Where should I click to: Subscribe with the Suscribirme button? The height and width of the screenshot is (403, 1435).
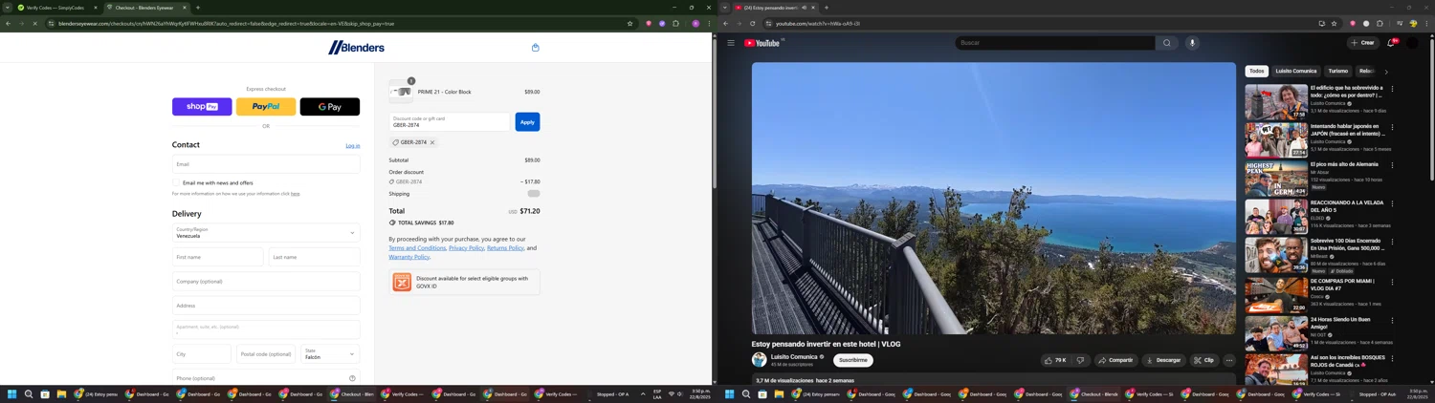853,360
